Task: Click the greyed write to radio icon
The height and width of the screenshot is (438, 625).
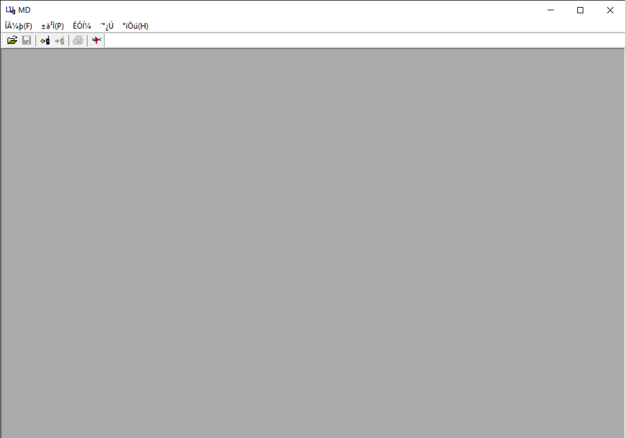Action: 60,40
